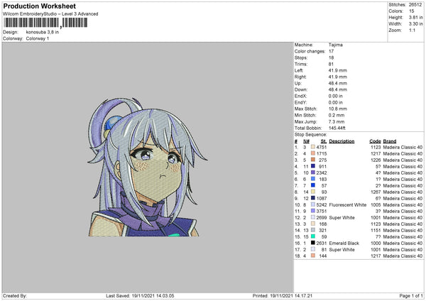Pick the royal blue swatch in stop row 7
The width and height of the screenshot is (426, 301).
[313, 185]
